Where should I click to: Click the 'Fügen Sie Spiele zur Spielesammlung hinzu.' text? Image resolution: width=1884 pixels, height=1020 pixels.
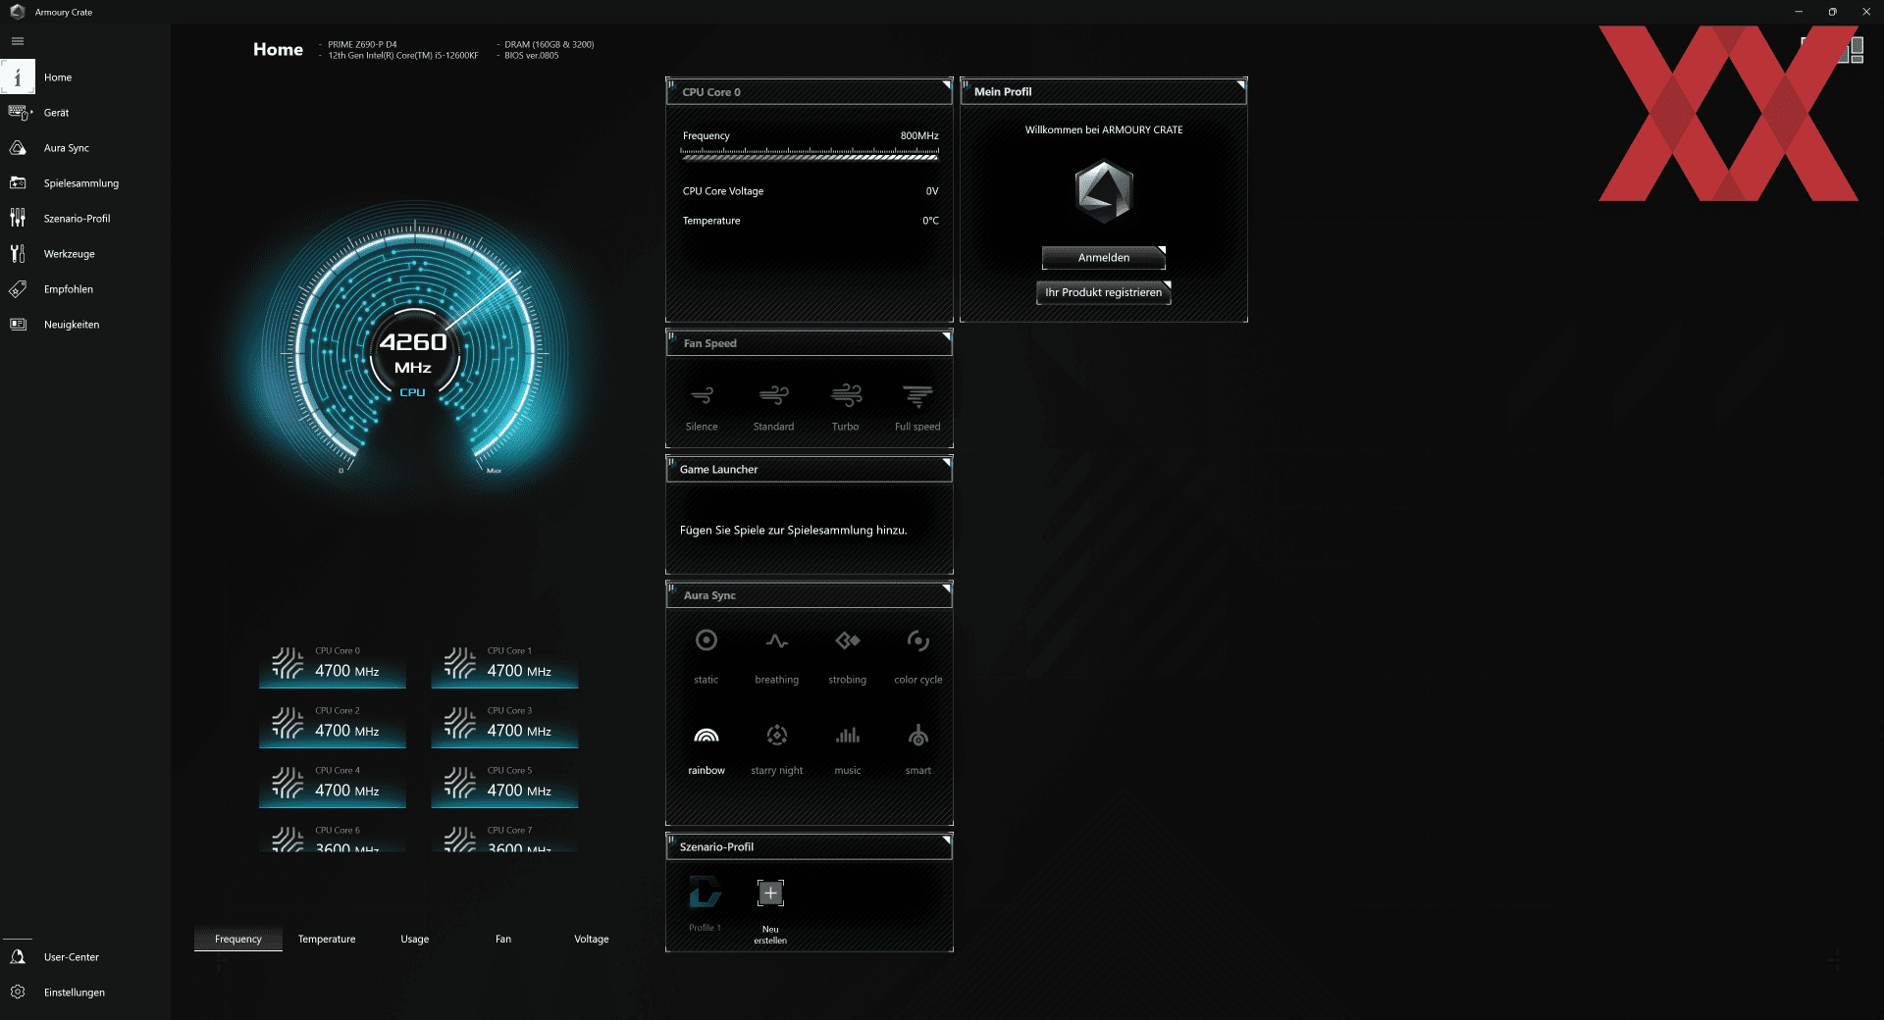coord(793,531)
